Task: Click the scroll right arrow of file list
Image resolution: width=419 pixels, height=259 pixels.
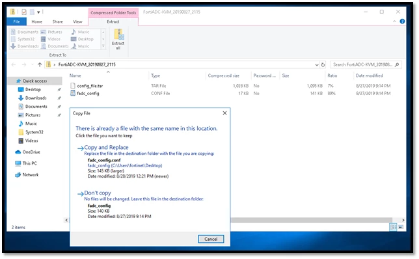Action: click(403, 220)
